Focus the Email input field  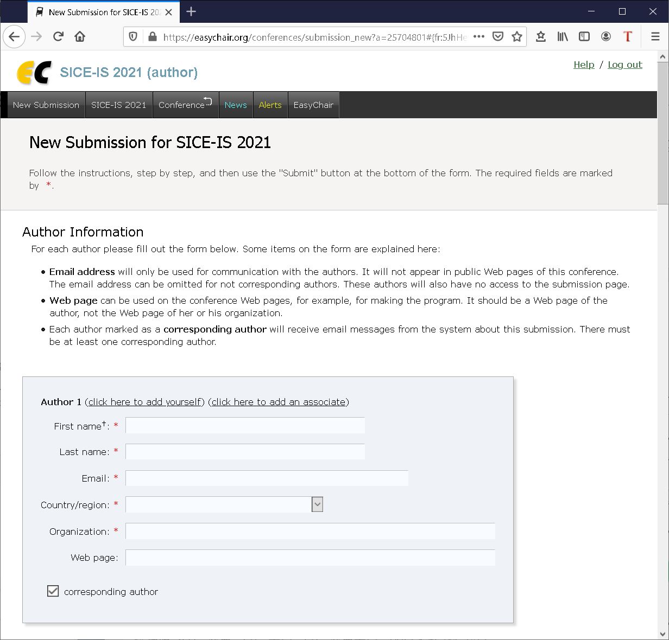[x=267, y=478]
